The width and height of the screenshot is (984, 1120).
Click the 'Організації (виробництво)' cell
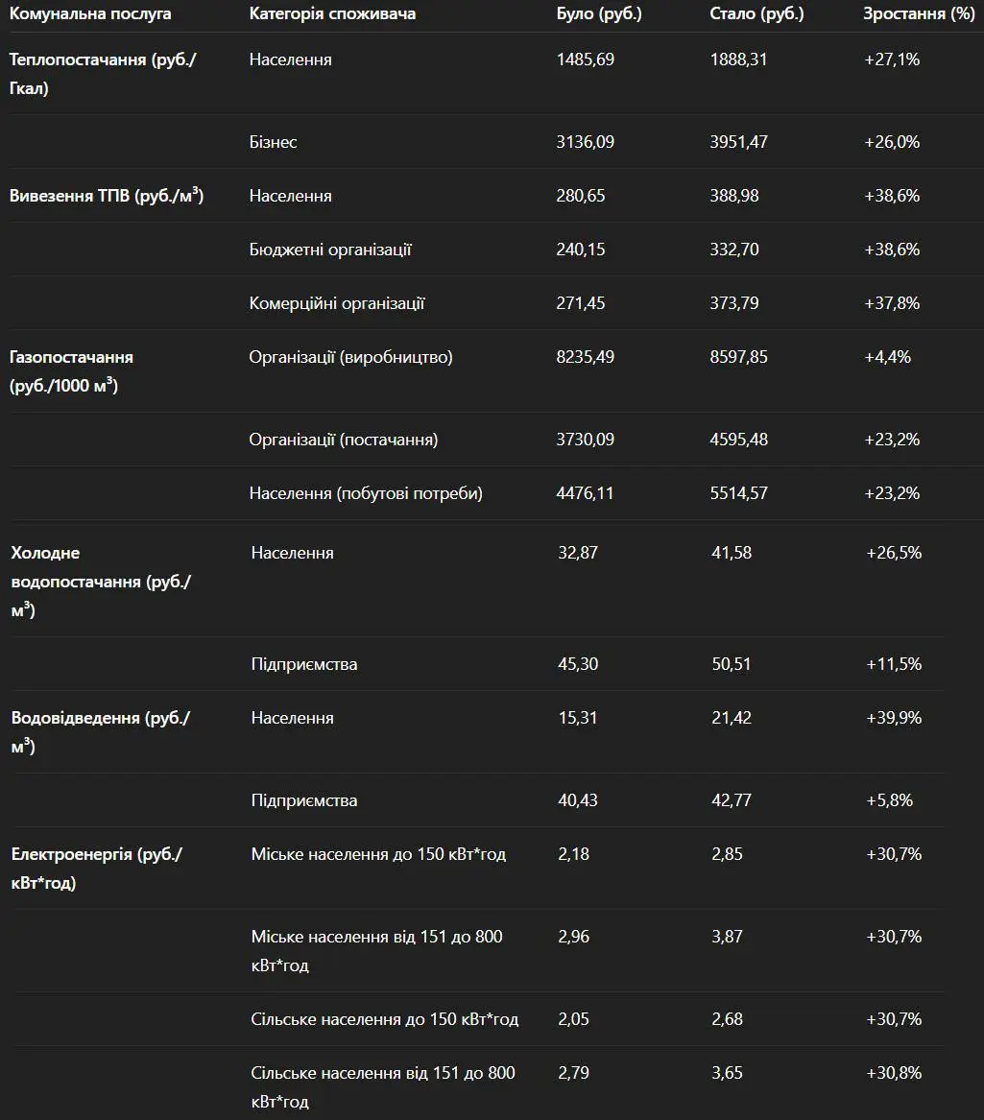350,357
